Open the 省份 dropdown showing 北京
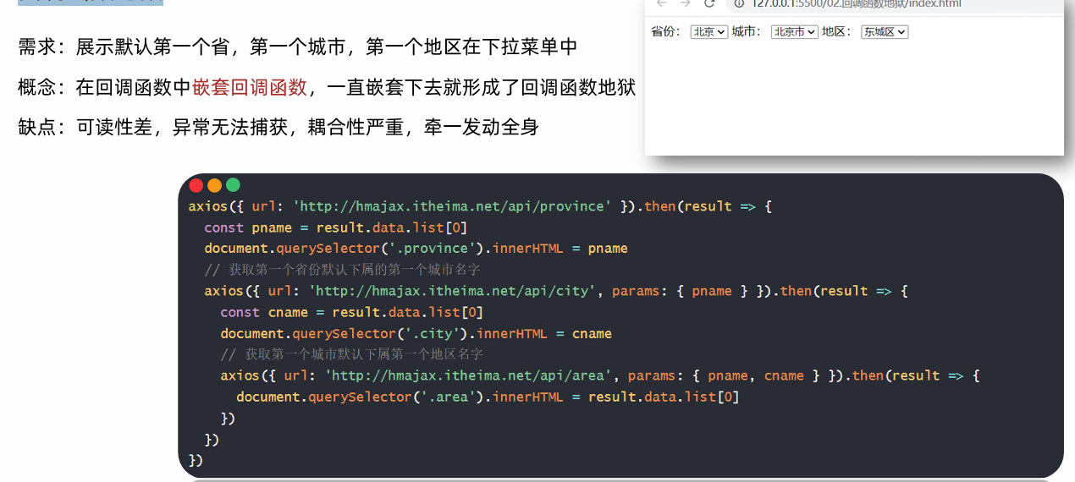The height and width of the screenshot is (482, 1075). click(x=709, y=32)
